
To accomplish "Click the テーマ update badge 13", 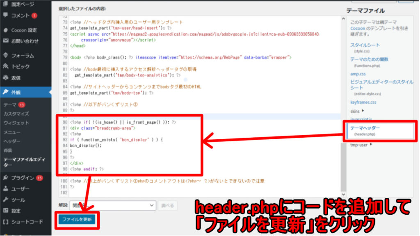I will pos(22,105).
